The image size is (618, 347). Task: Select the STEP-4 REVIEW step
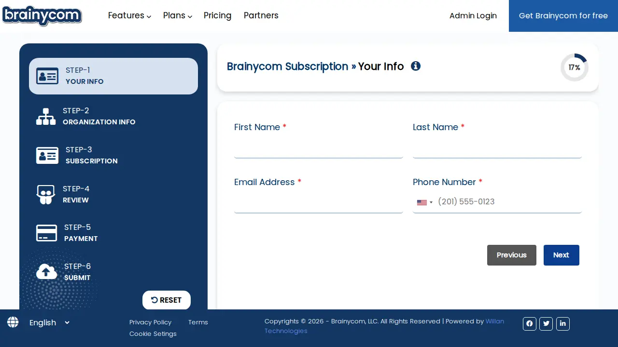(x=113, y=194)
